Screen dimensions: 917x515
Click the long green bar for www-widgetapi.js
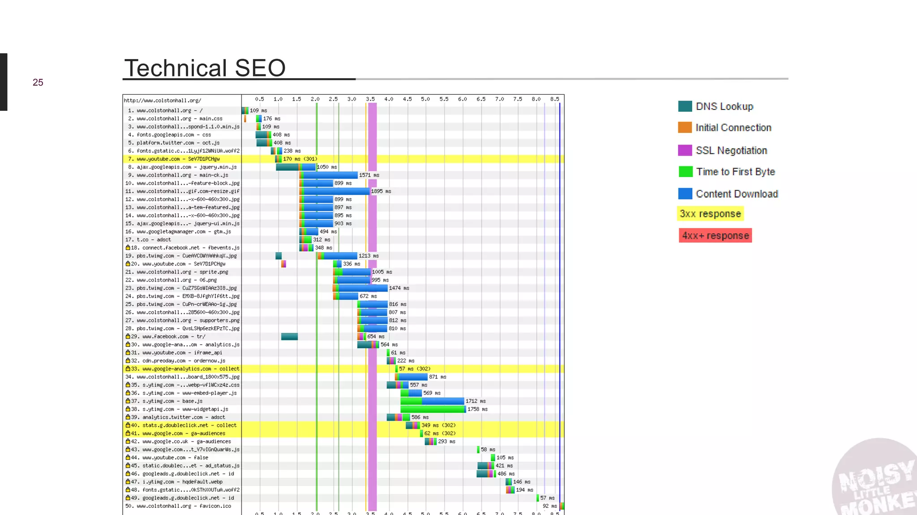pyautogui.click(x=433, y=409)
